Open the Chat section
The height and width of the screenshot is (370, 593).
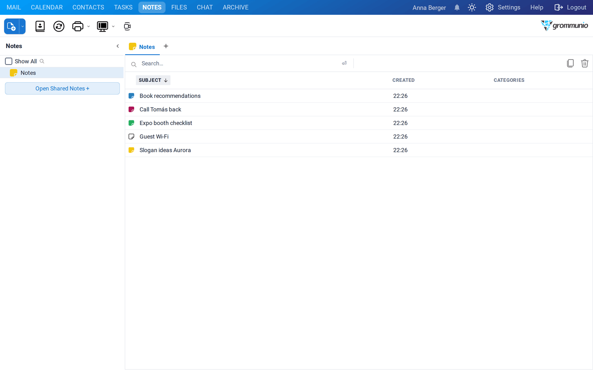click(x=205, y=7)
